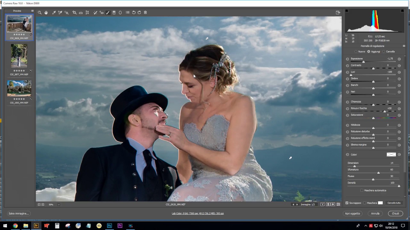Click the Sfumatura slider handle
The height and width of the screenshot is (230, 410).
pyautogui.click(x=378, y=172)
